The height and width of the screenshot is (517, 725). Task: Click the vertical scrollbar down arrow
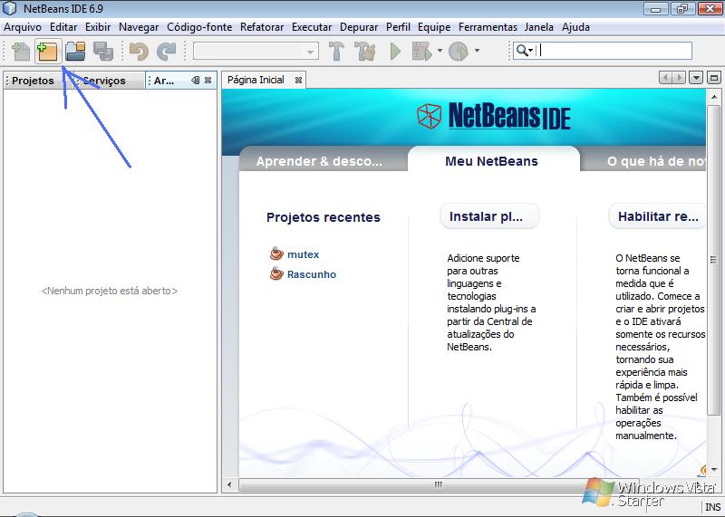pos(714,469)
